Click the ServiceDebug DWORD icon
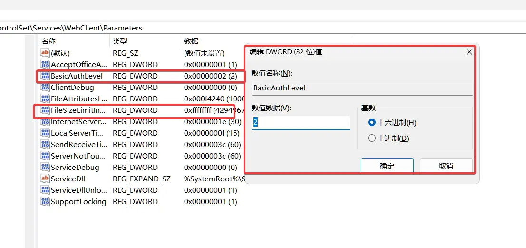The image size is (526, 248). click(x=45, y=168)
